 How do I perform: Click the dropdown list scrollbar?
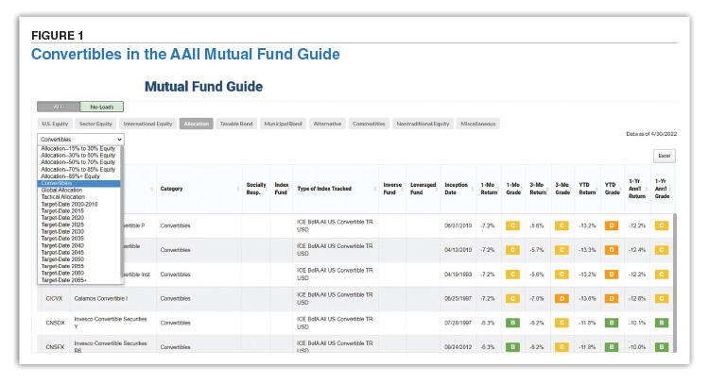pyautogui.click(x=122, y=211)
